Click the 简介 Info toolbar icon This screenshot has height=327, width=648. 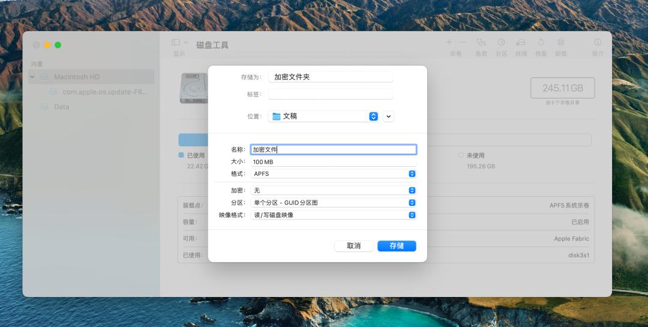[x=598, y=42]
